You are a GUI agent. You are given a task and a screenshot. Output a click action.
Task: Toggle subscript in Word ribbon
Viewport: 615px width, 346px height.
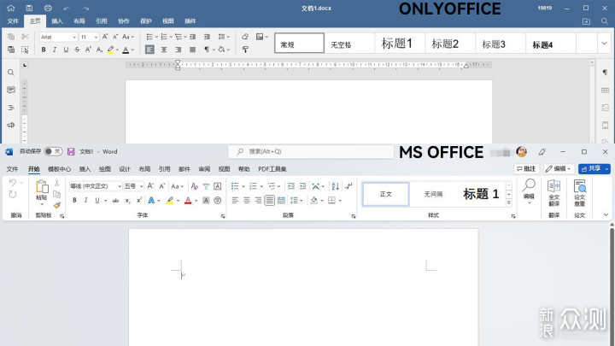coord(127,201)
